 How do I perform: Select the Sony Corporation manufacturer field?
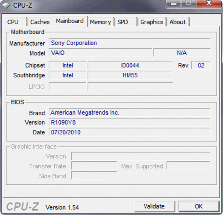coord(130,43)
